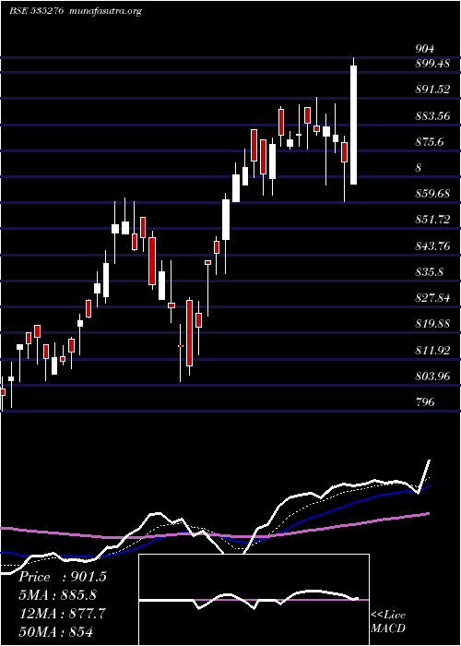
Task: Click the '50MA : 854' readout
Action: (x=56, y=631)
